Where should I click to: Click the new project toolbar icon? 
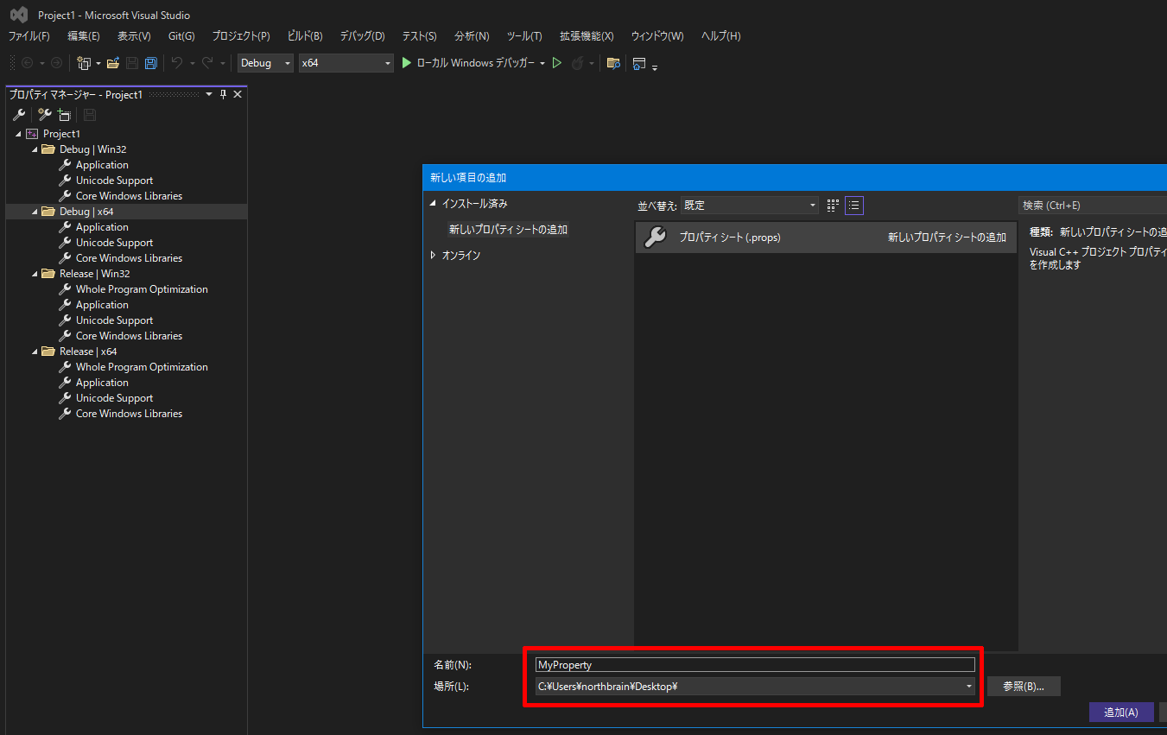84,63
